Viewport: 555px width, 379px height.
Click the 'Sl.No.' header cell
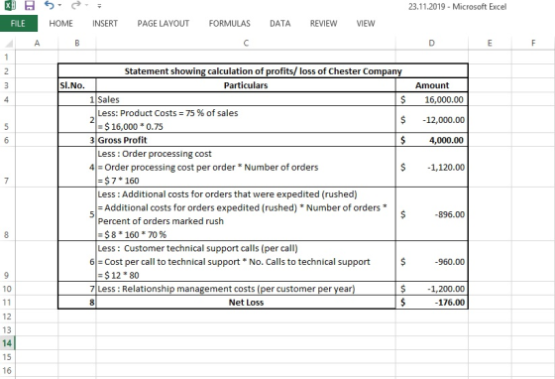click(x=77, y=85)
